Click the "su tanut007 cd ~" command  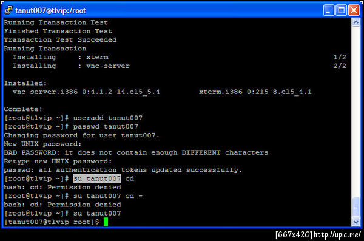108,196
